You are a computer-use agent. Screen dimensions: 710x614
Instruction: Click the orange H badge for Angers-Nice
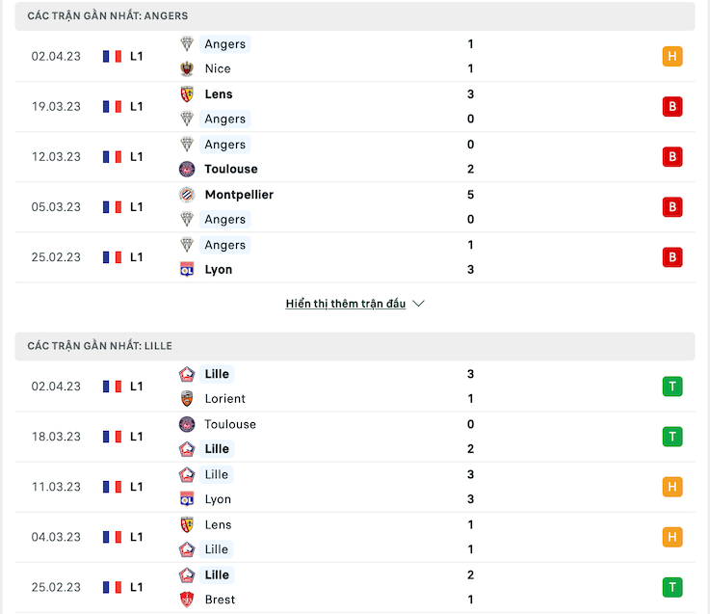pyautogui.click(x=672, y=56)
